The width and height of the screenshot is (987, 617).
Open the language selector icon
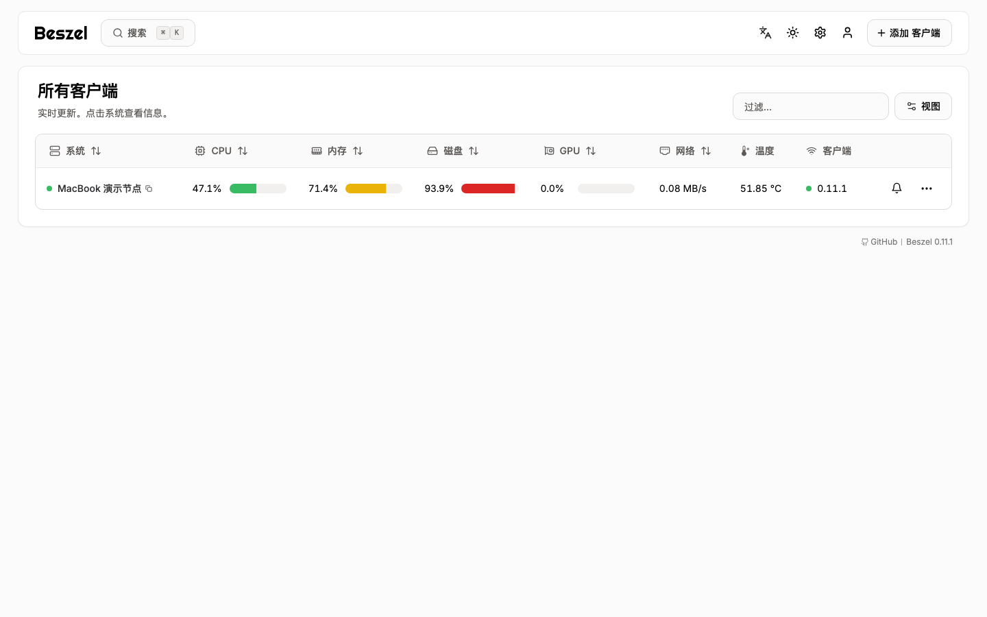coord(766,33)
